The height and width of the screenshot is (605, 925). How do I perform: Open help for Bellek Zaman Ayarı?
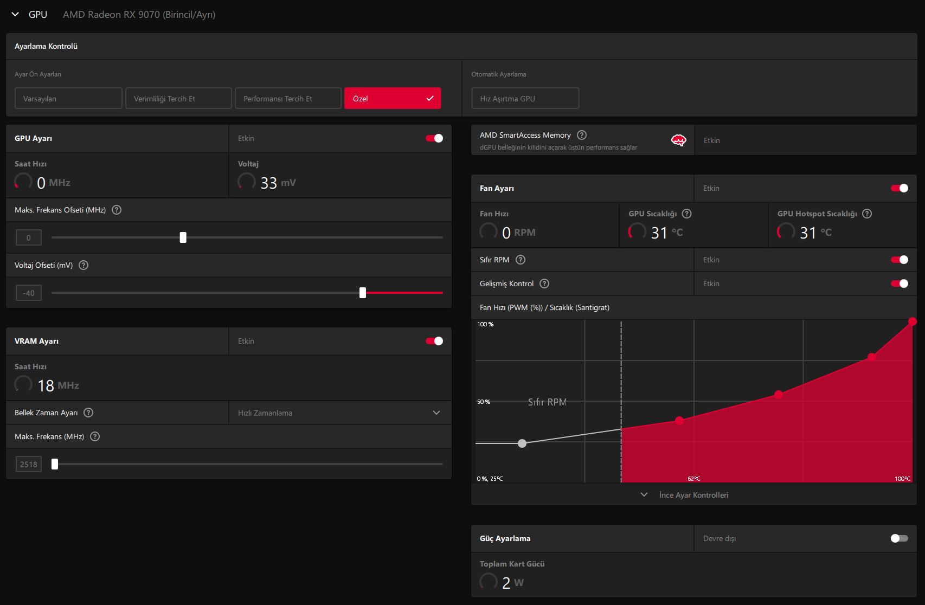click(x=88, y=413)
